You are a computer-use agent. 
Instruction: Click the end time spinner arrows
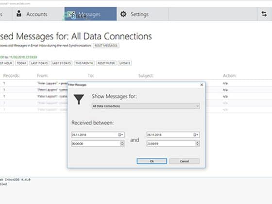click(197, 144)
